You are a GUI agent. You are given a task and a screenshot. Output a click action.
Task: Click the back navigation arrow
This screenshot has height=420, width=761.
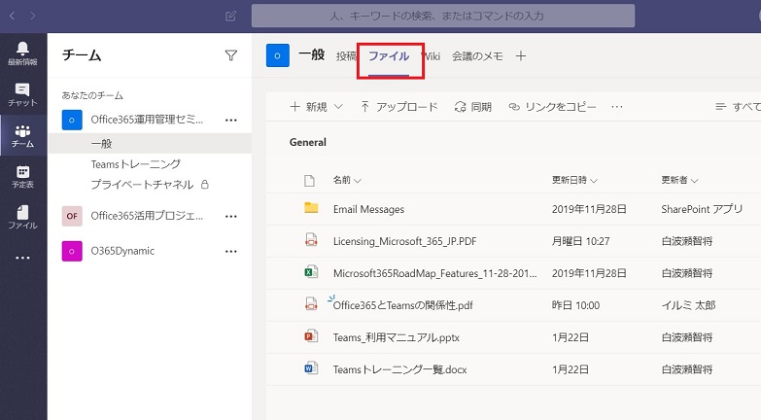click(x=13, y=16)
